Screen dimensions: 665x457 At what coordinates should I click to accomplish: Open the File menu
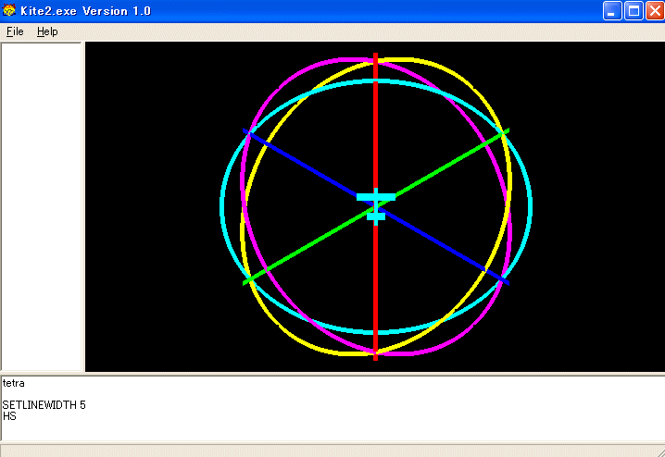pos(15,31)
